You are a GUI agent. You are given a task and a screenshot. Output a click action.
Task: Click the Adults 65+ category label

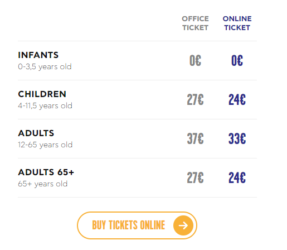coord(46,172)
